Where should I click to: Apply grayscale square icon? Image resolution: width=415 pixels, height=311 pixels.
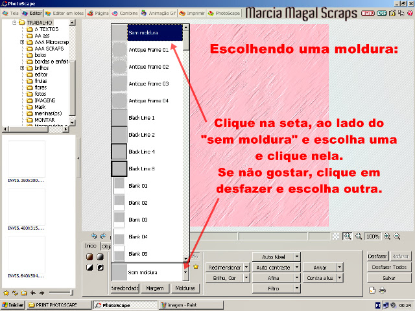[100, 257]
